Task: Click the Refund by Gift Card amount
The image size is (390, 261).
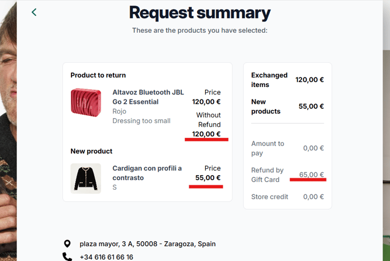Action: tap(311, 175)
